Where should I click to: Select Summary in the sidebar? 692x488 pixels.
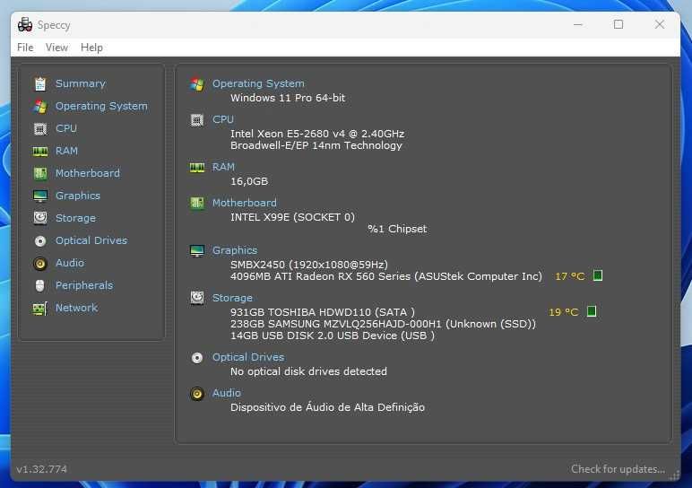(x=81, y=83)
